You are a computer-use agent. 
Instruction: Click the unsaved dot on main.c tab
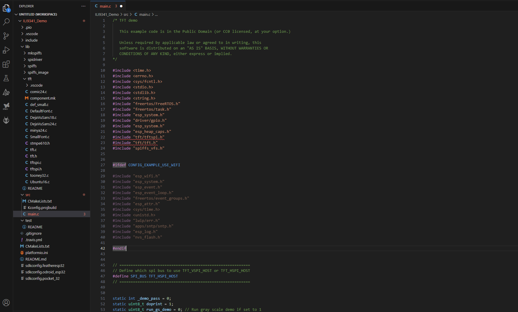[x=121, y=6]
